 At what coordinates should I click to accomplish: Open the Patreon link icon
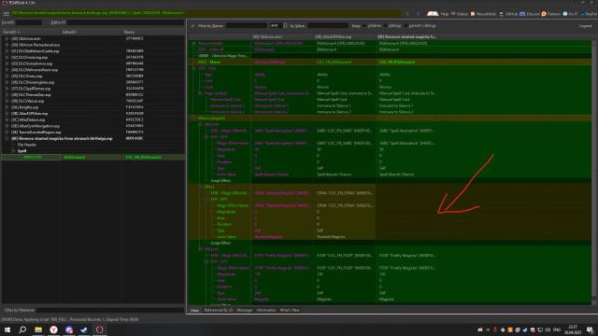click(x=544, y=14)
